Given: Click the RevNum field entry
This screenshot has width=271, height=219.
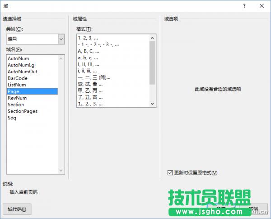Looking at the screenshot, I should (x=17, y=98).
